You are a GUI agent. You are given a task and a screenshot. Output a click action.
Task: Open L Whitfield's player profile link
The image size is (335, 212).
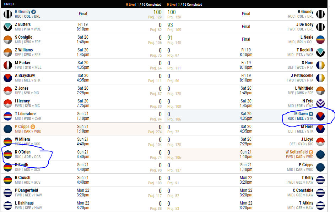pos(304,88)
